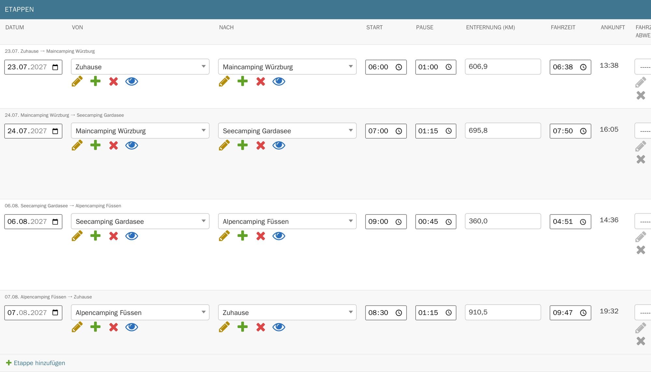Image resolution: width=651 pixels, height=372 pixels.
Task: Add a location via the green plus under Zuhause in the 23.07. row
Action: (x=95, y=81)
